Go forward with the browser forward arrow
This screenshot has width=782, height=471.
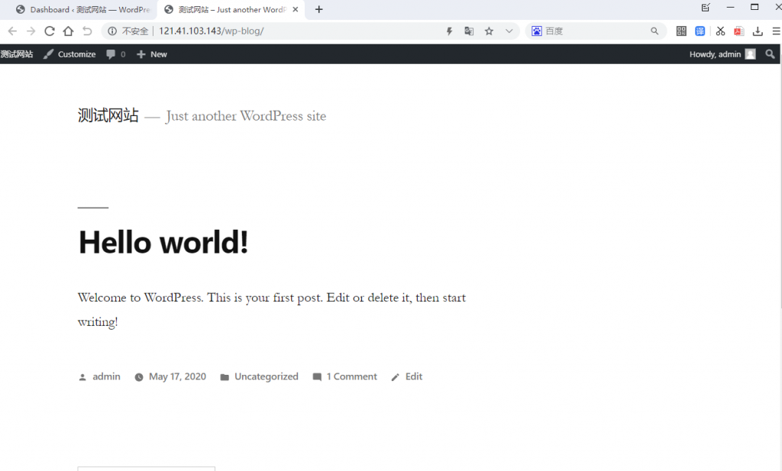click(x=31, y=31)
